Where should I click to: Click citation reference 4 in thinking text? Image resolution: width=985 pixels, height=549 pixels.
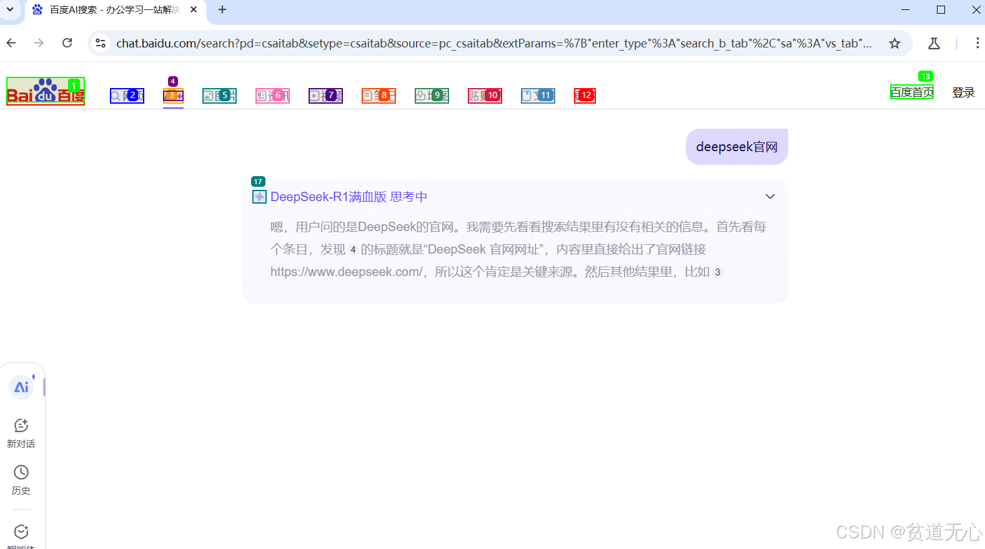pyautogui.click(x=353, y=250)
